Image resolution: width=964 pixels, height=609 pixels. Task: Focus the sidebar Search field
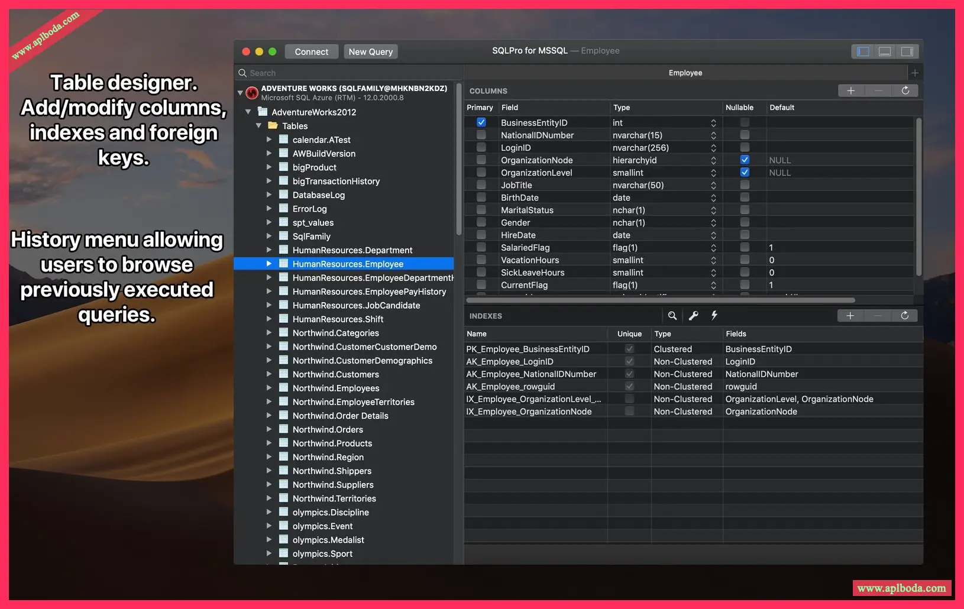[x=349, y=73]
